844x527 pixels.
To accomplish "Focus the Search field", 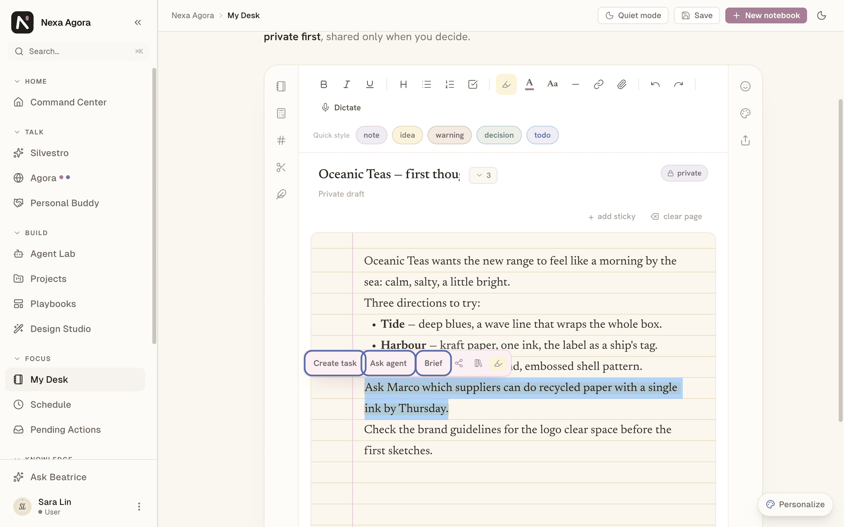I will tap(78, 51).
